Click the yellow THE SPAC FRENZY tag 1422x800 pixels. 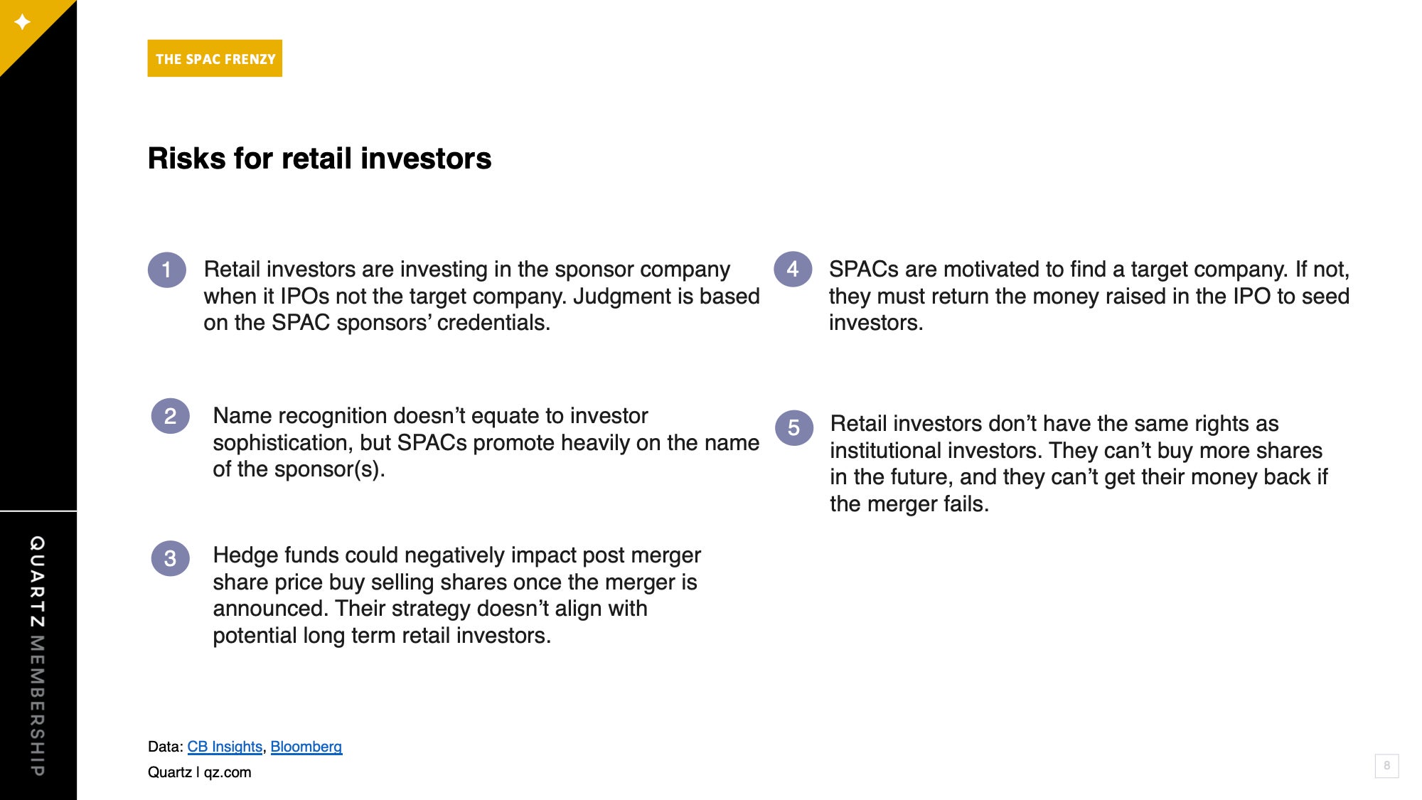pos(215,58)
